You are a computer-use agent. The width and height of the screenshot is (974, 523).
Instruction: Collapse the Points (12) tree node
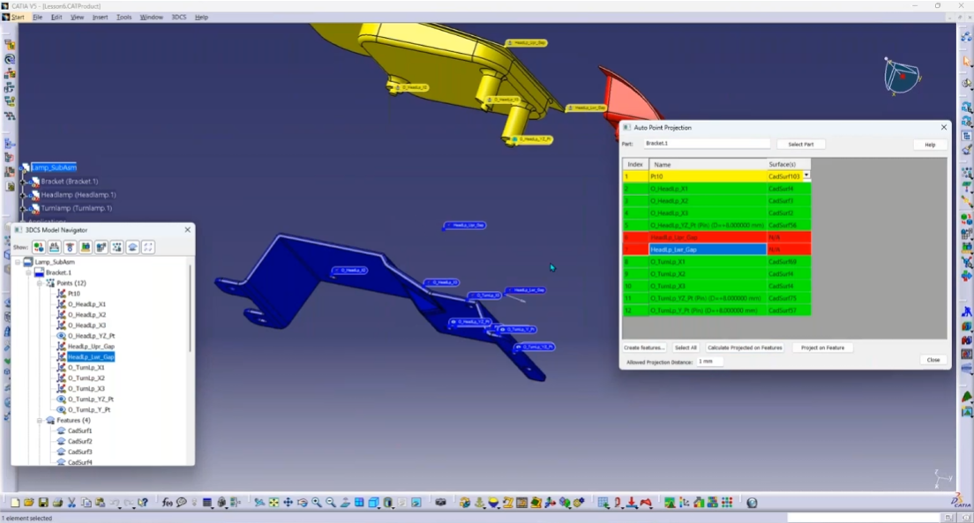click(x=40, y=283)
